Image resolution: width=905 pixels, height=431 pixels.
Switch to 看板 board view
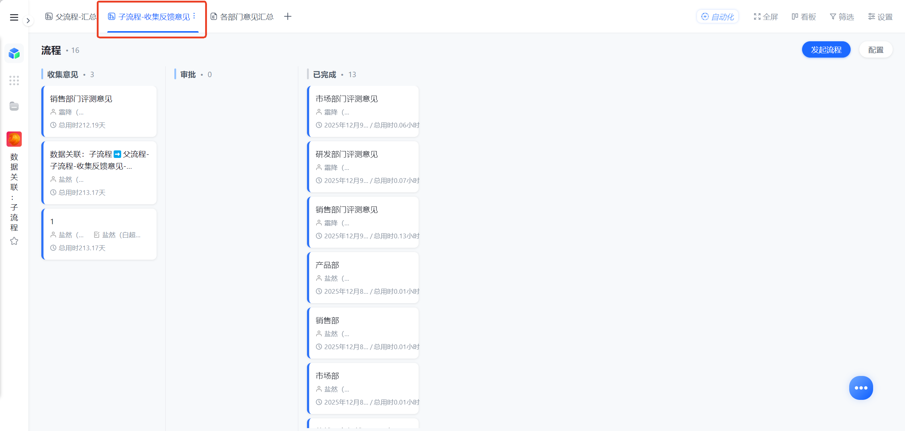coord(804,17)
